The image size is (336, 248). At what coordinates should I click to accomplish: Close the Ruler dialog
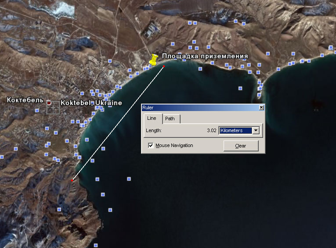(x=261, y=108)
